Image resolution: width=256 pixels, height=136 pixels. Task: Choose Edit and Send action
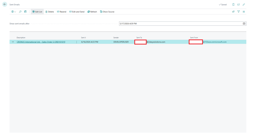coord(77,12)
